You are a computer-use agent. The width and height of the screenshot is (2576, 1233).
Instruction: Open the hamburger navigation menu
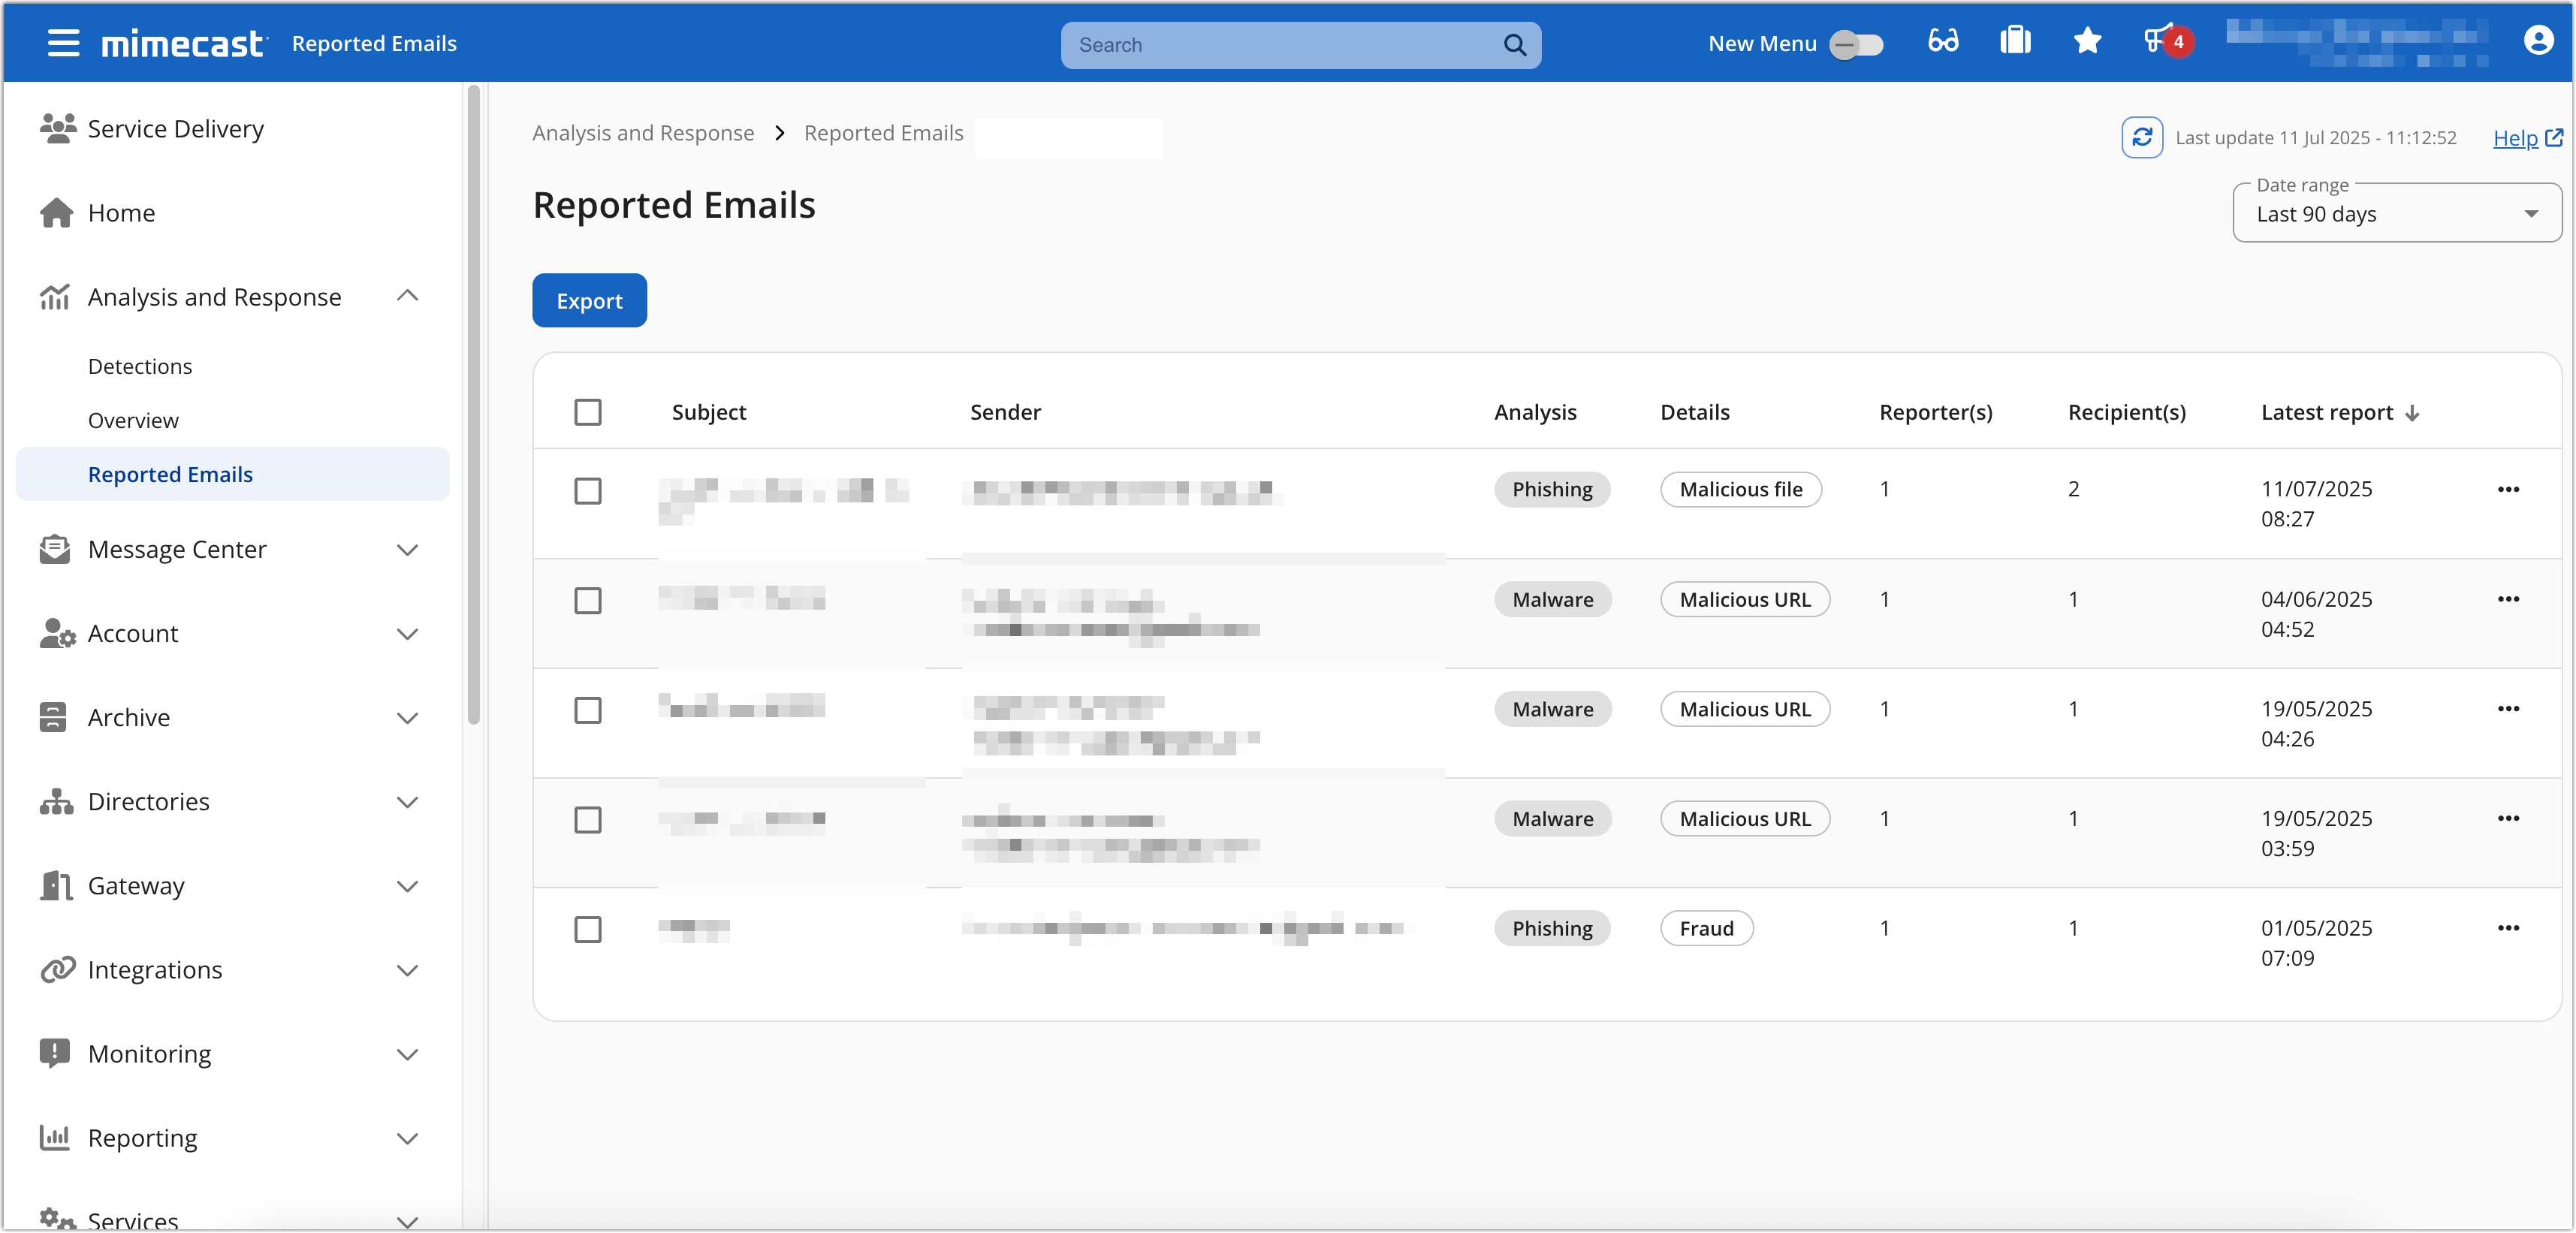coord(62,43)
